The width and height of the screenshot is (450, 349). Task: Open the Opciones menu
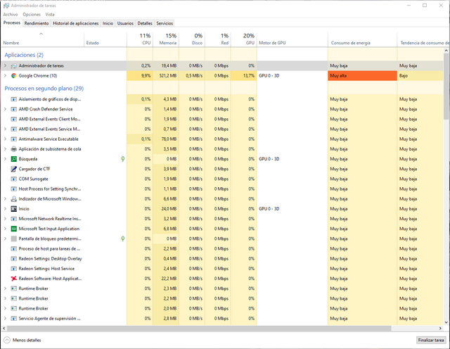(32, 14)
